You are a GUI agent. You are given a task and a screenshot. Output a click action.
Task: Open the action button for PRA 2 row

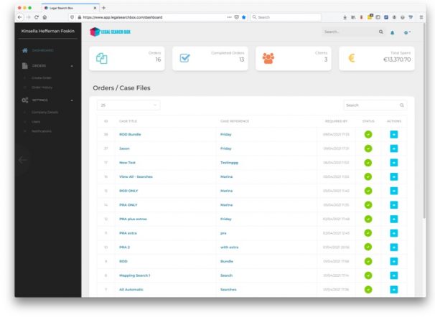(x=393, y=247)
